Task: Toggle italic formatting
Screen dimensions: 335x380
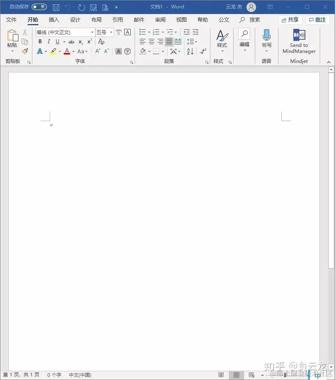Action: point(49,41)
